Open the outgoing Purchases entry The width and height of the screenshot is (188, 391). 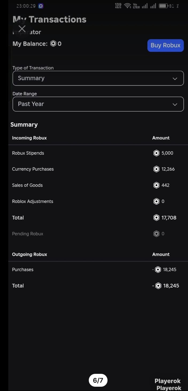coord(98,270)
